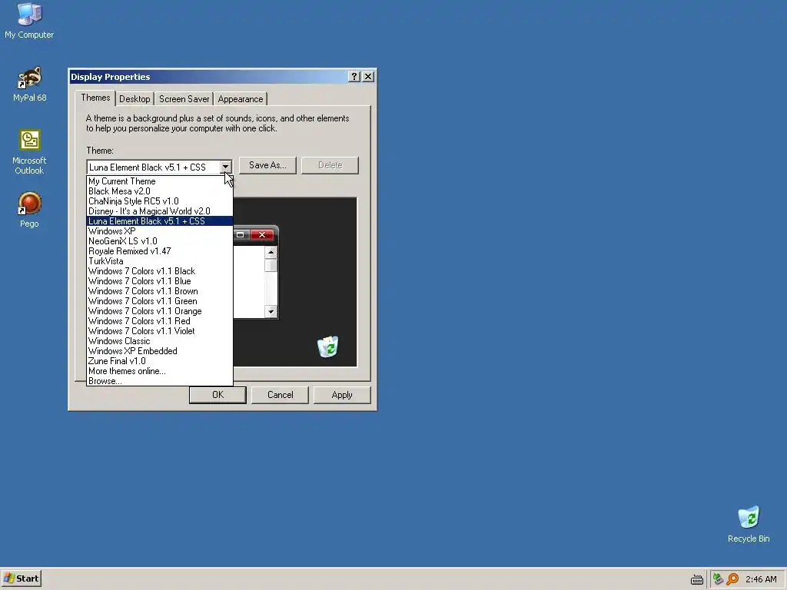Select TurkVista theme
The image size is (787, 590).
point(160,261)
